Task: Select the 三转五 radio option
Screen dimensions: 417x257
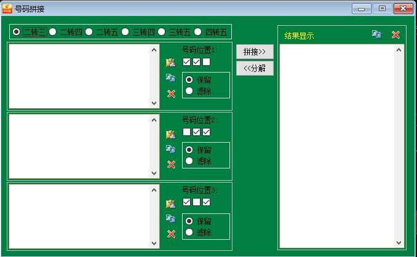Action: coord(175,32)
